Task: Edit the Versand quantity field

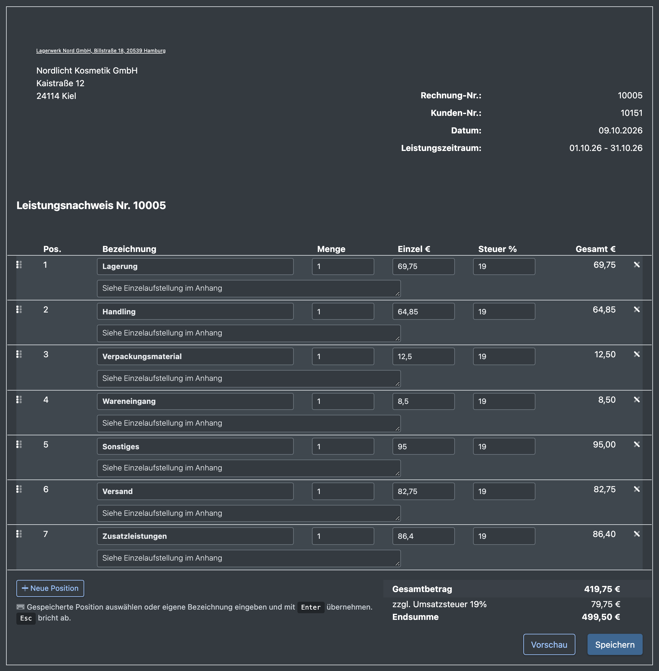Action: (x=343, y=491)
